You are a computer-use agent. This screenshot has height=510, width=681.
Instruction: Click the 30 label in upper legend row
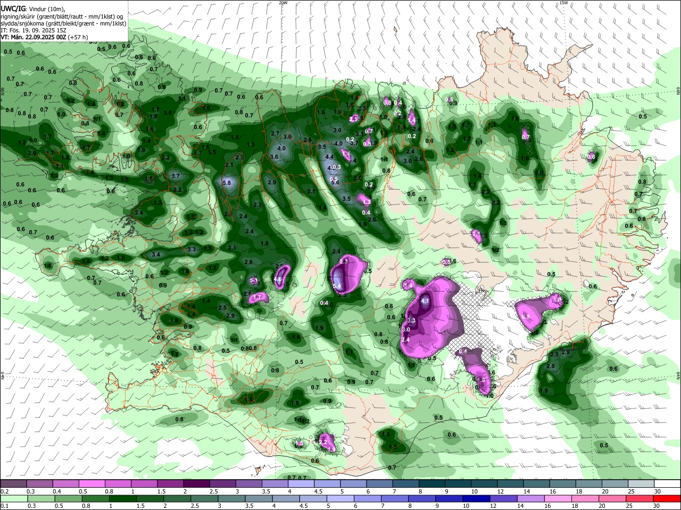[657, 491]
